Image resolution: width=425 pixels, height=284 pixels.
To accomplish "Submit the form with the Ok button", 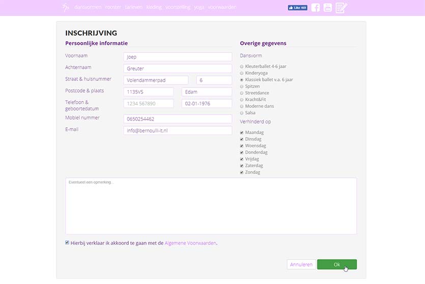I will (336, 265).
